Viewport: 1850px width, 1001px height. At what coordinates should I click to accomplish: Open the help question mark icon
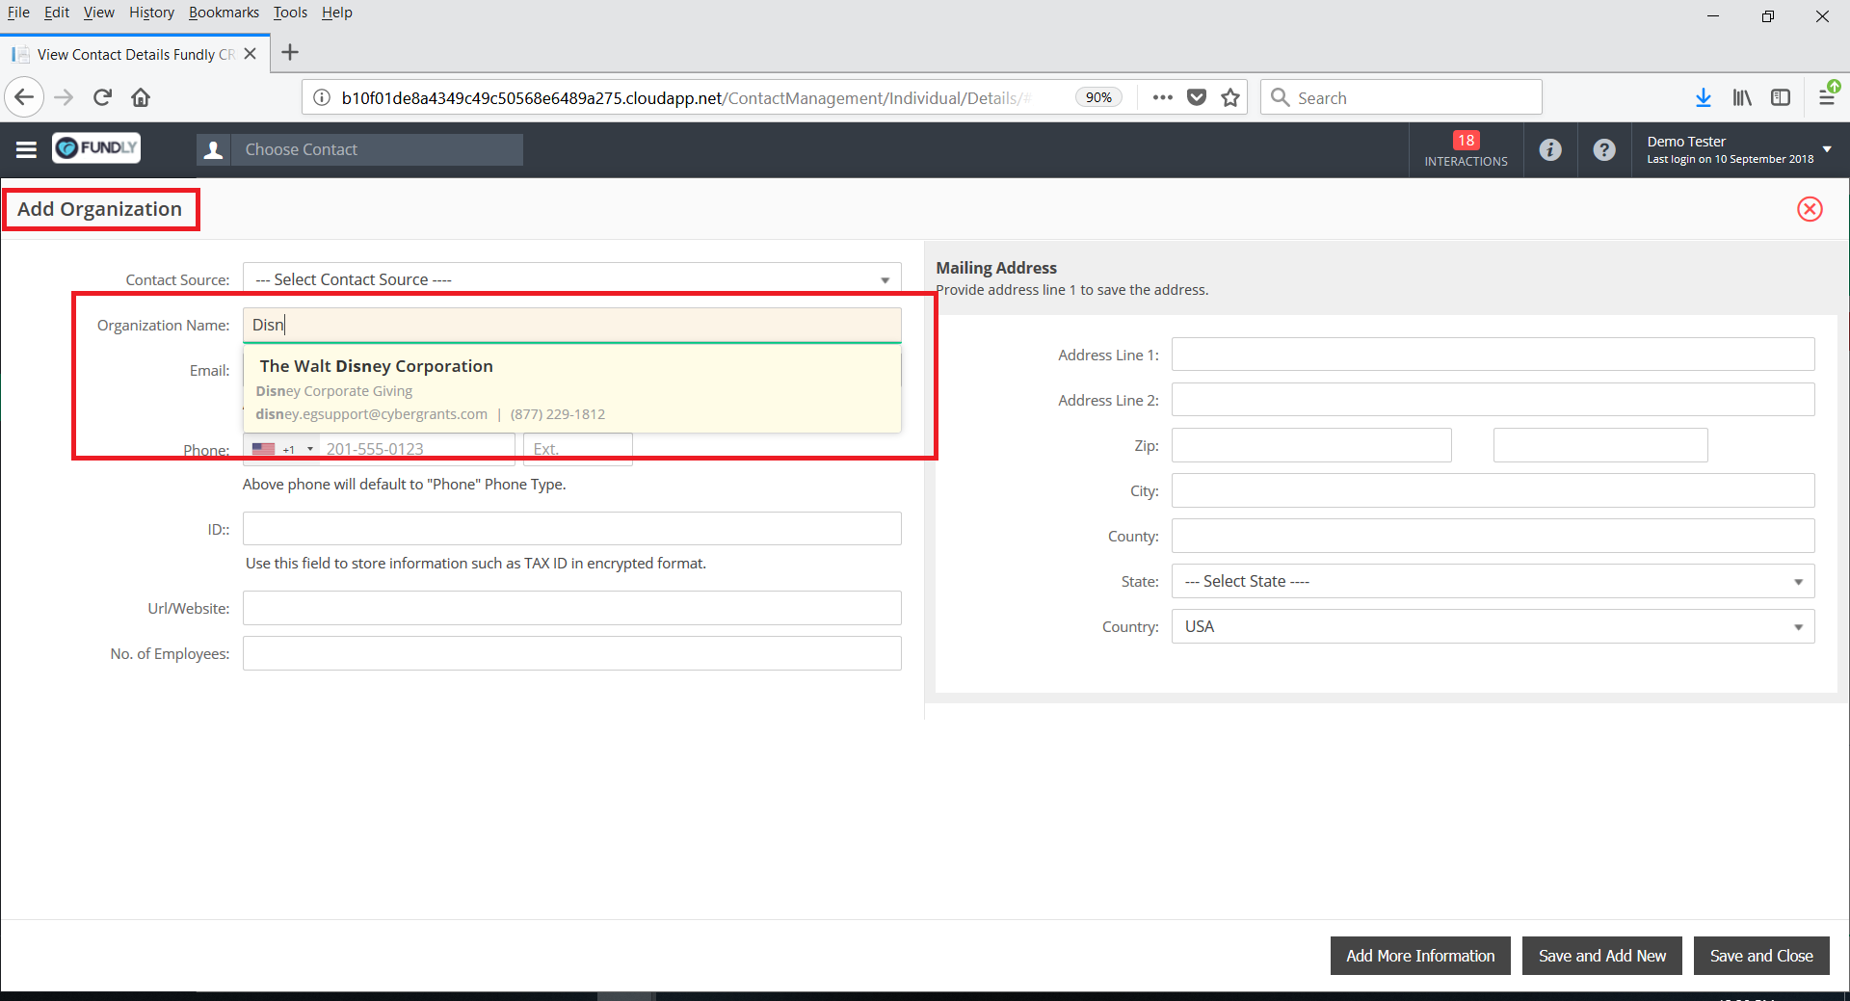click(1603, 149)
